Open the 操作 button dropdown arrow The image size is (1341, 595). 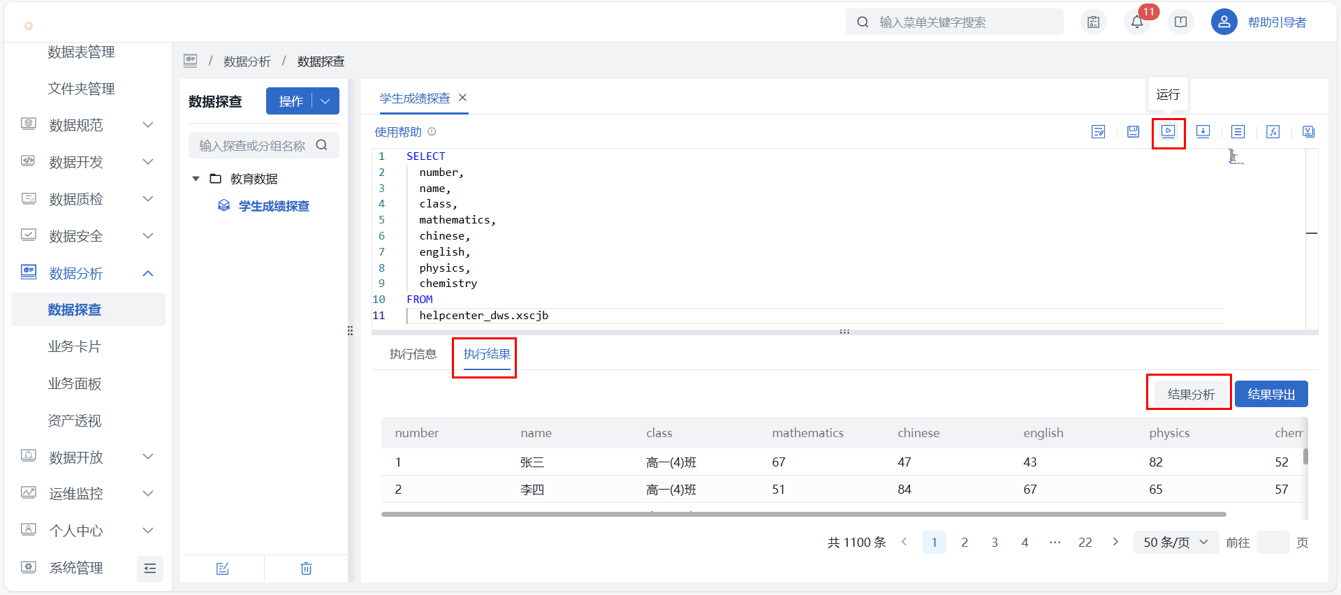click(x=325, y=101)
